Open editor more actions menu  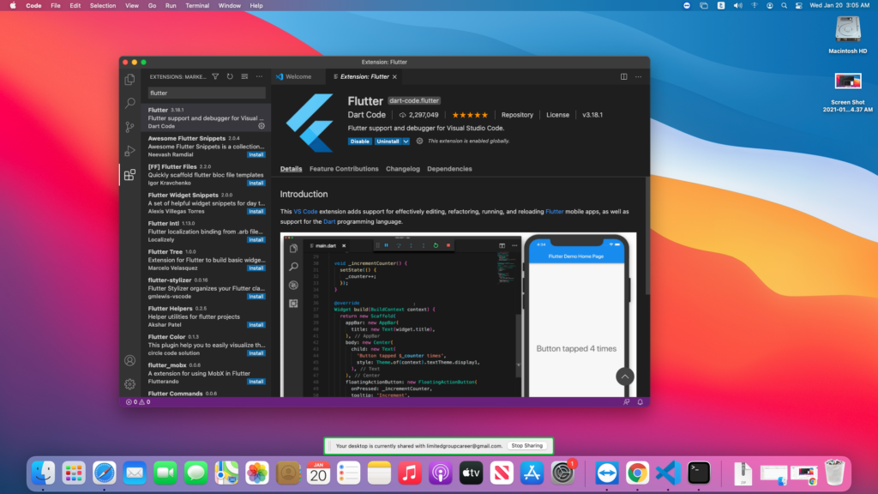pos(638,76)
